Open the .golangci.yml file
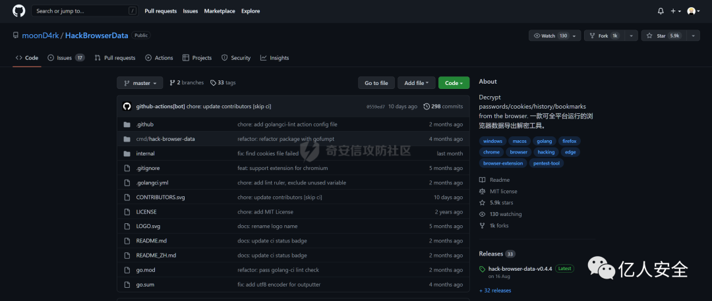This screenshot has height=301, width=712. 152,182
